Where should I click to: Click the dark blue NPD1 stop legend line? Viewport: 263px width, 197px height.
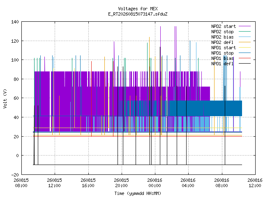coord(245,53)
